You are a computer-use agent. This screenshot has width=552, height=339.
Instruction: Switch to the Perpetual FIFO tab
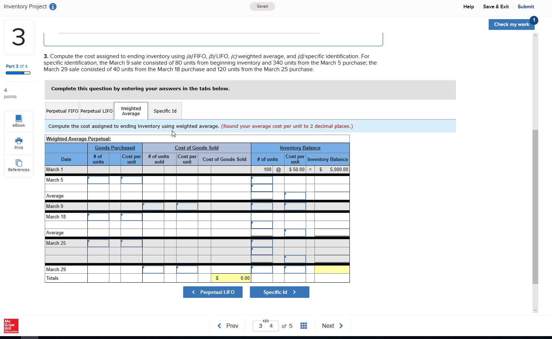62,110
